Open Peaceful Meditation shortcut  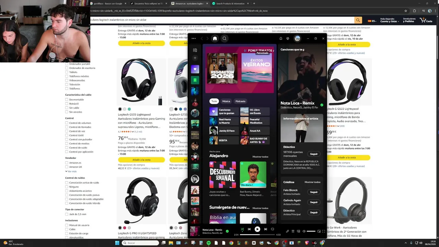pyautogui.click(x=255, y=121)
